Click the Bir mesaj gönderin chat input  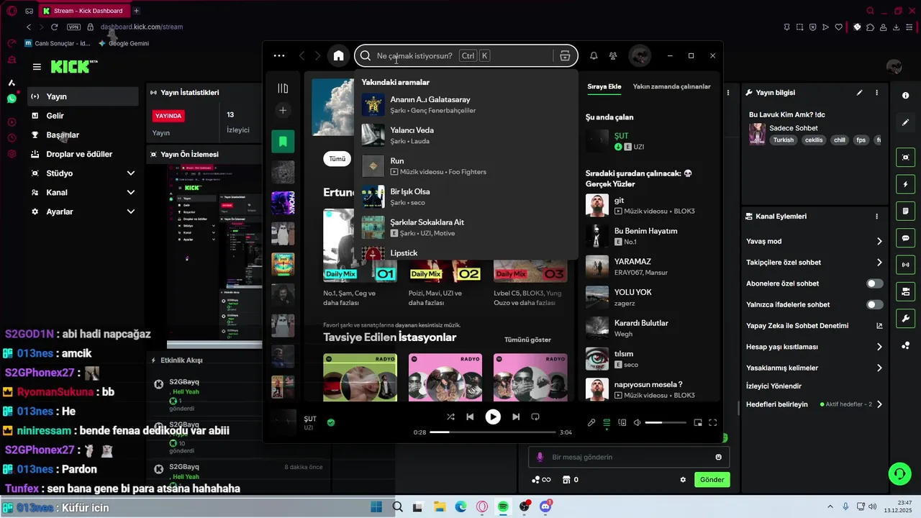629,457
